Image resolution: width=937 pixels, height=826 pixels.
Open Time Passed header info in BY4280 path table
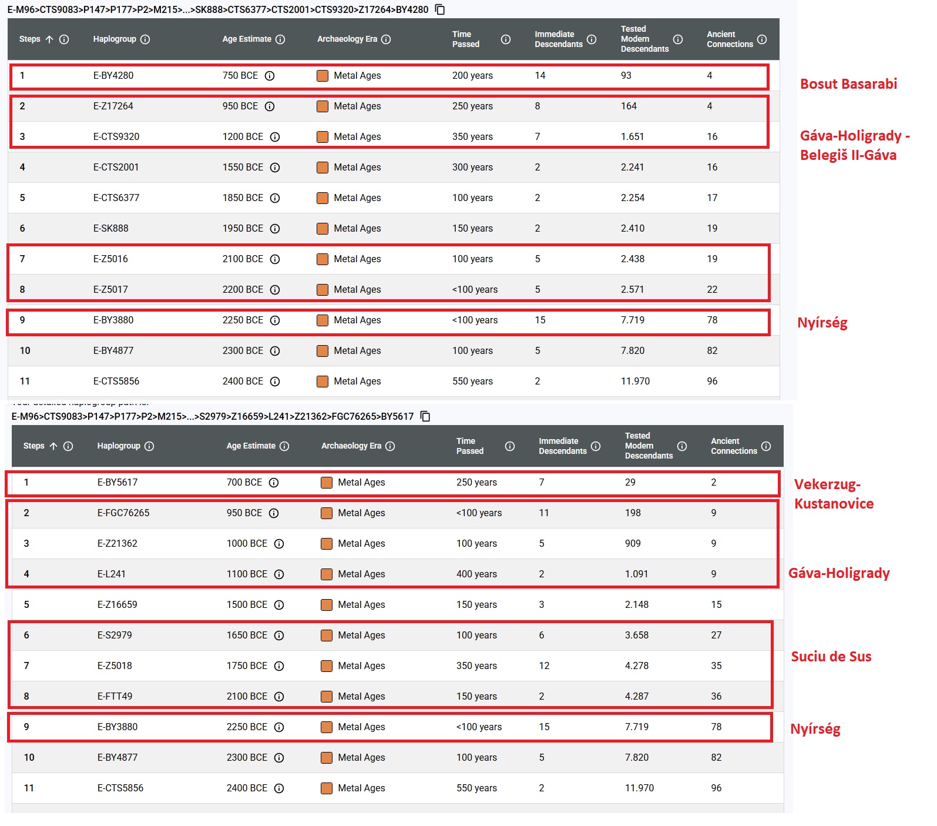click(506, 39)
